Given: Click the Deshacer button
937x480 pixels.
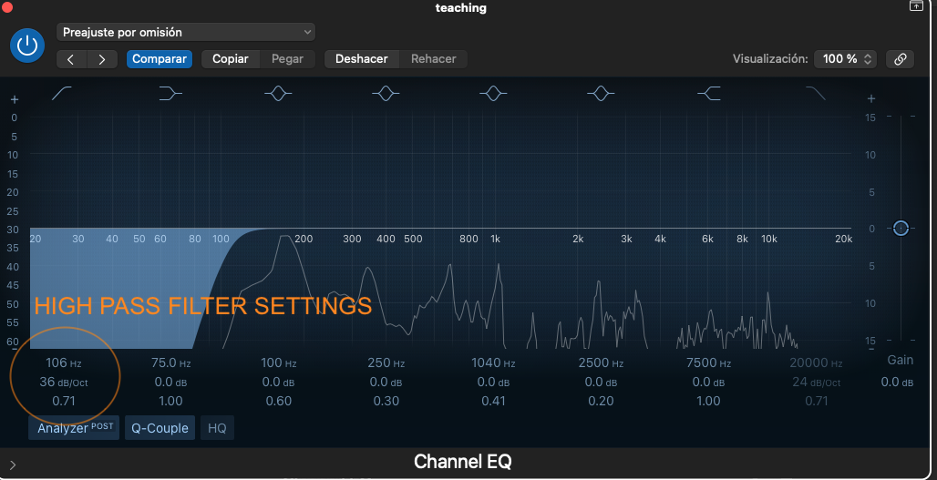Looking at the screenshot, I should pyautogui.click(x=361, y=59).
